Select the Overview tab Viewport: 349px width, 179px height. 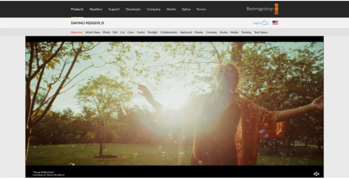click(x=77, y=32)
